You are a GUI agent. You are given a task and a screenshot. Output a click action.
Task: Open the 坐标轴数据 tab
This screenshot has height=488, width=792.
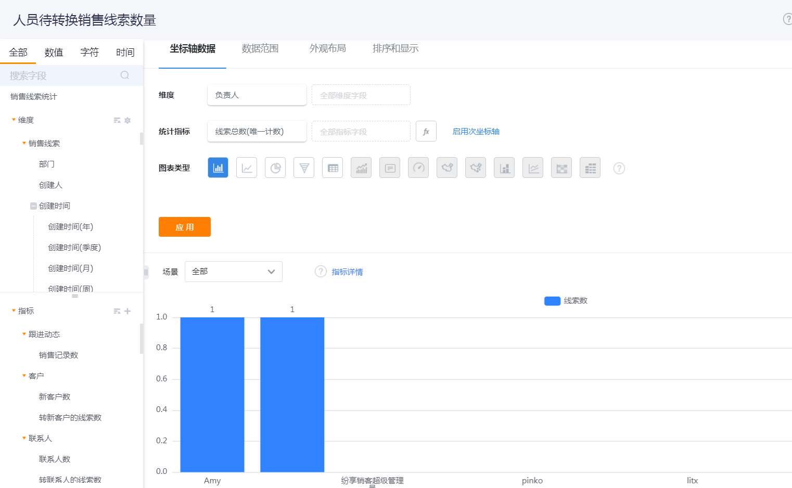tap(193, 48)
